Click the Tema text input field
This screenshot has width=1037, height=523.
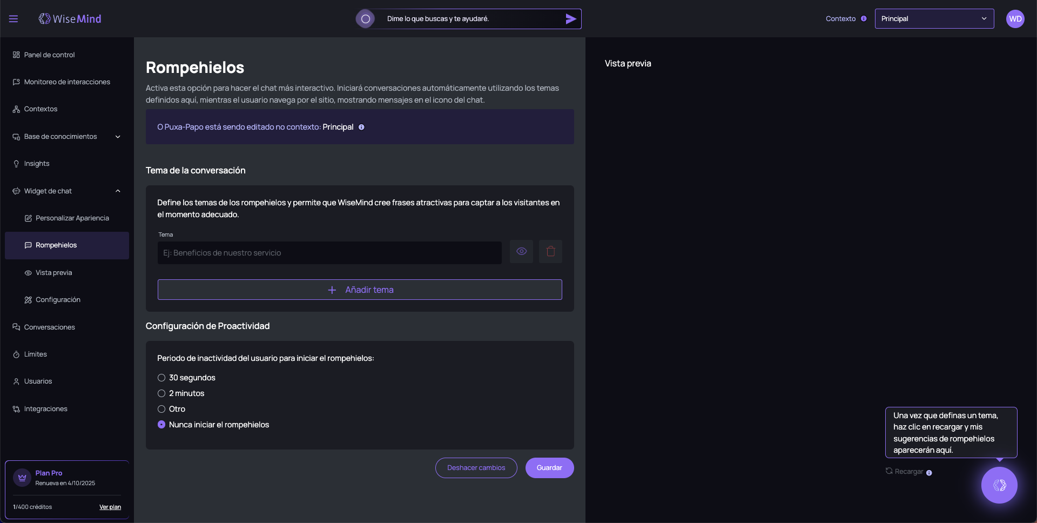click(x=329, y=253)
